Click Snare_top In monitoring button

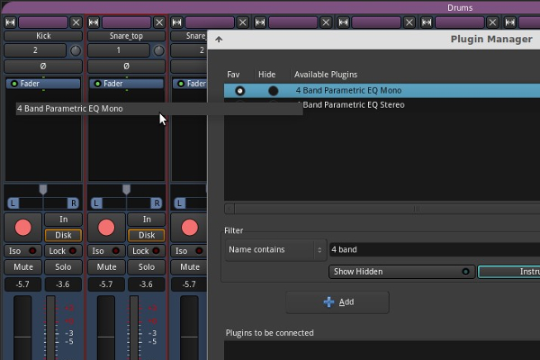point(147,220)
